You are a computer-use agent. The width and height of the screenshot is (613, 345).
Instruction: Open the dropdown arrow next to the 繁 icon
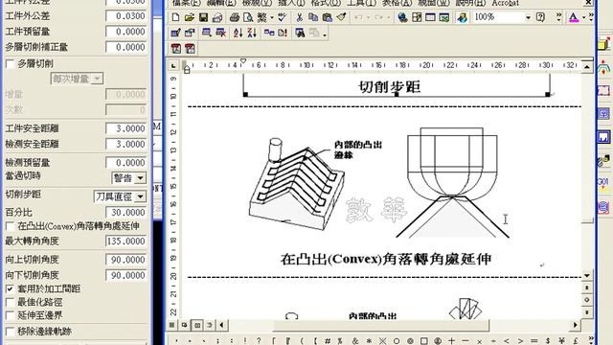[272, 17]
